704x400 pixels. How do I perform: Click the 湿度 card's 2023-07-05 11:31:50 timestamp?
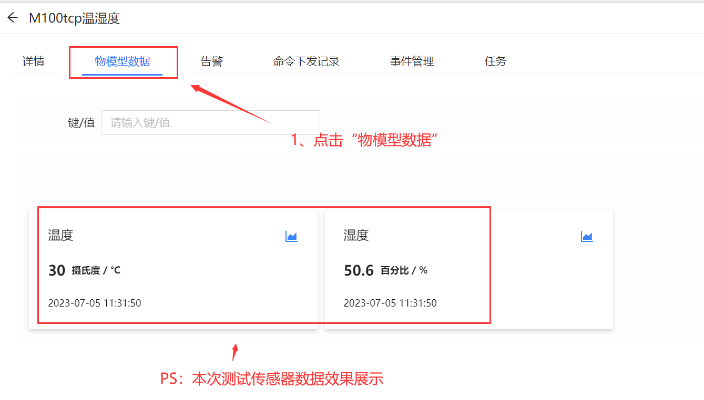[390, 303]
